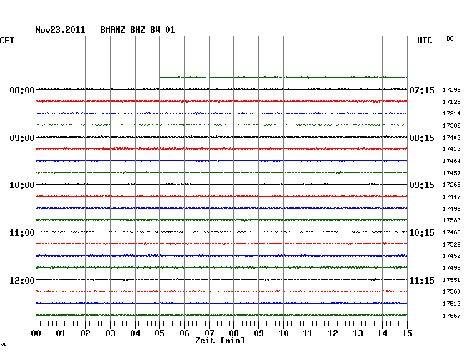
Task: Click the CET time label "08:00"
Action: (22, 90)
